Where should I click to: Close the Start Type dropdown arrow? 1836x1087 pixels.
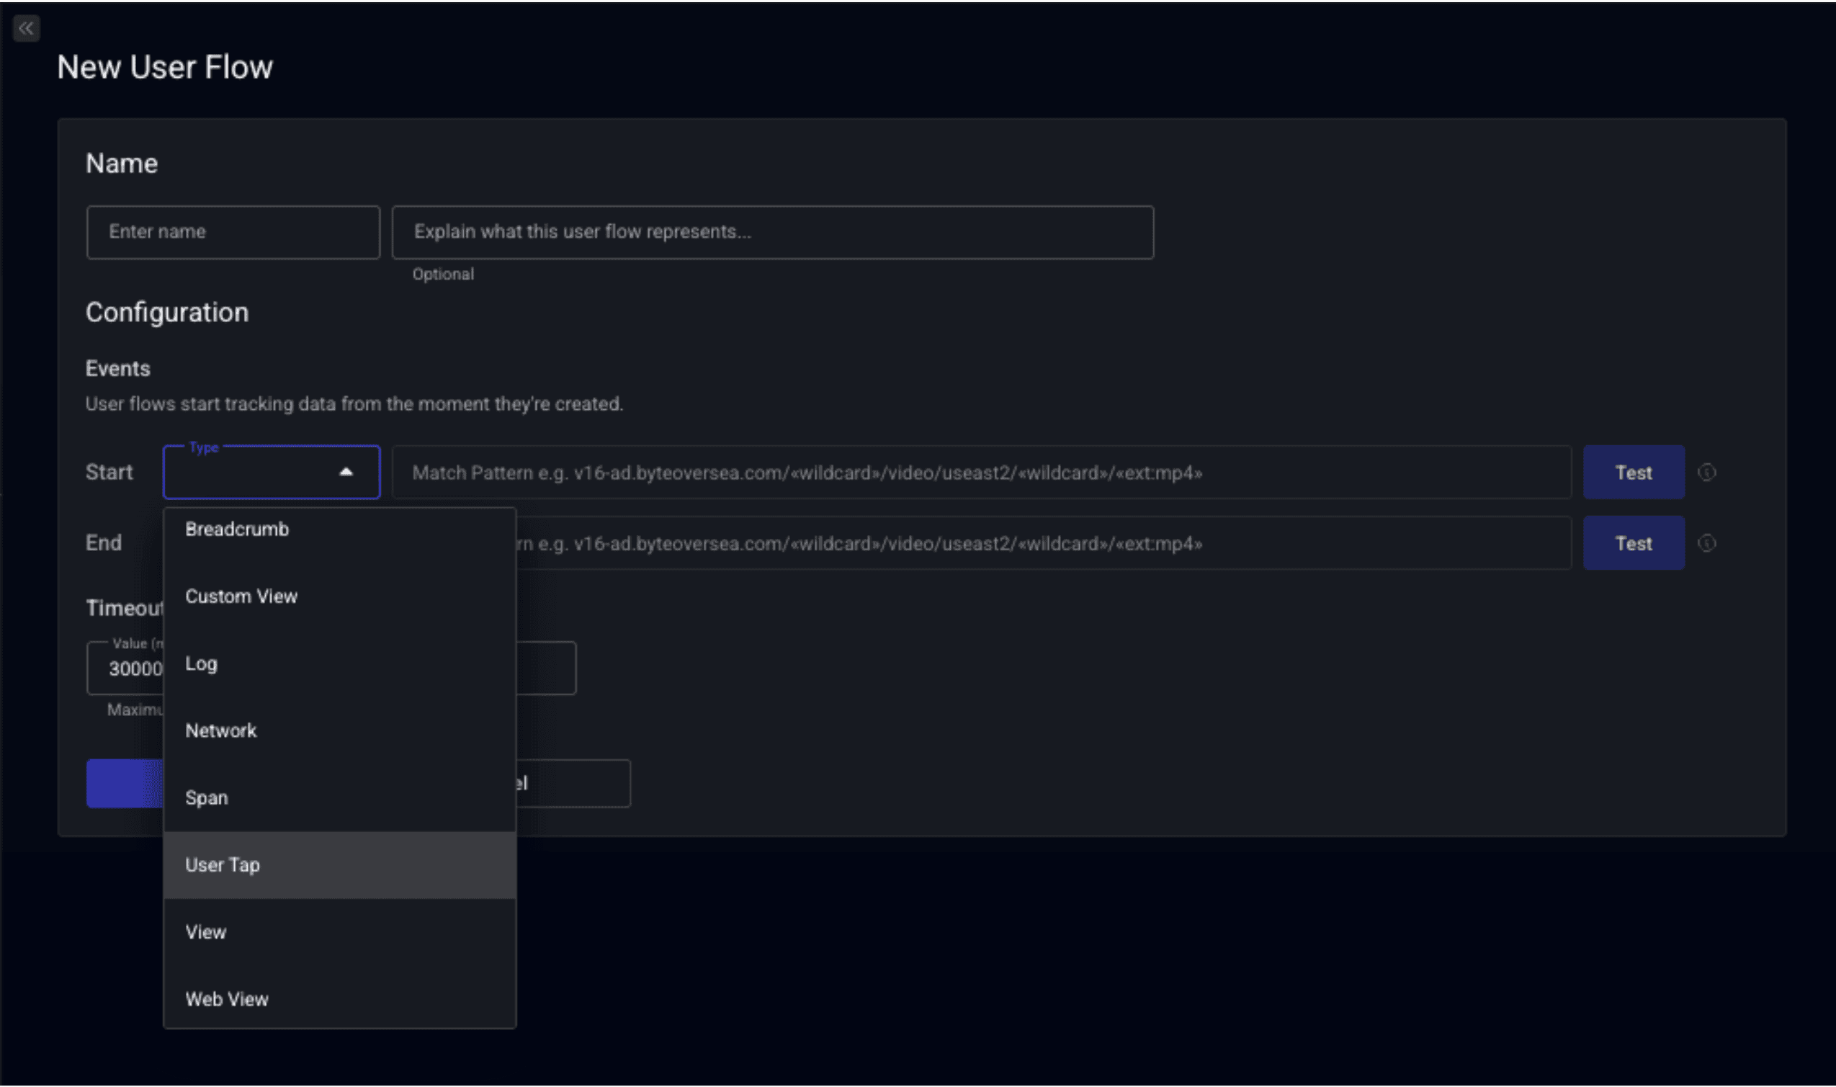click(346, 473)
